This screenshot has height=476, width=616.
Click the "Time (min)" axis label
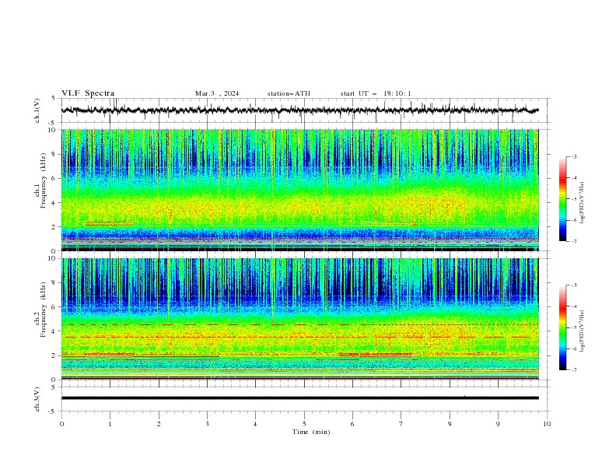pos(311,432)
